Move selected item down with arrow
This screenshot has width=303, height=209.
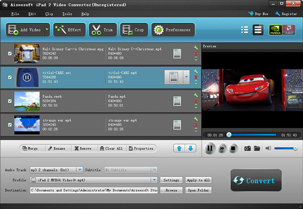point(190,148)
